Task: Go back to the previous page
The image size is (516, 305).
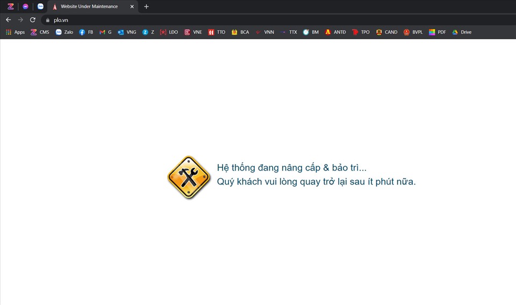Action: point(8,20)
